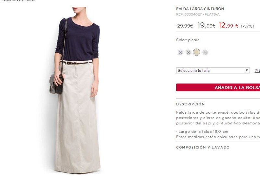Image resolution: width=260 pixels, height=176 pixels.
Task: Click the 'FALDA LARGA CINTURÓN' product title
Action: [200, 9]
